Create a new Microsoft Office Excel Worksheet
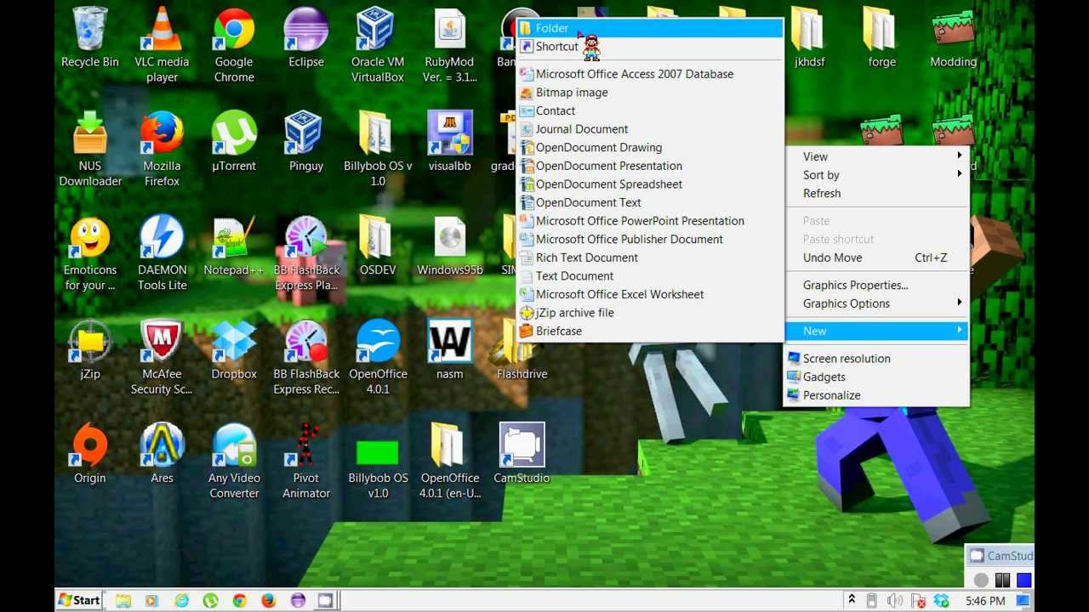The height and width of the screenshot is (612, 1089). [650, 295]
